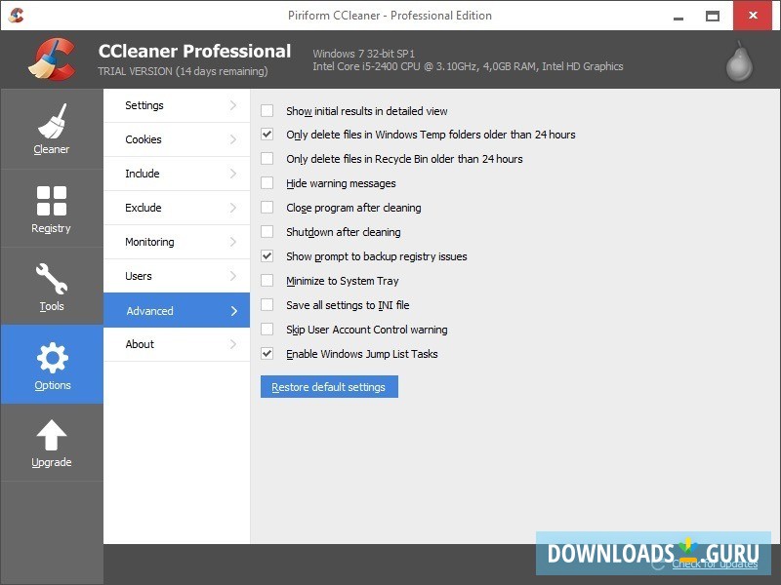Click the CCleaner logo in header
Screen dimensions: 781x585
[x=53, y=59]
